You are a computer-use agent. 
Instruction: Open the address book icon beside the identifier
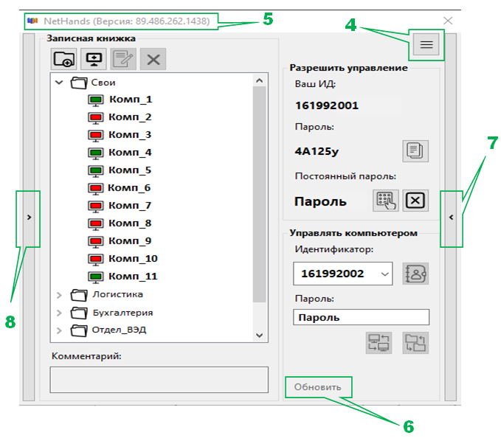tap(415, 274)
